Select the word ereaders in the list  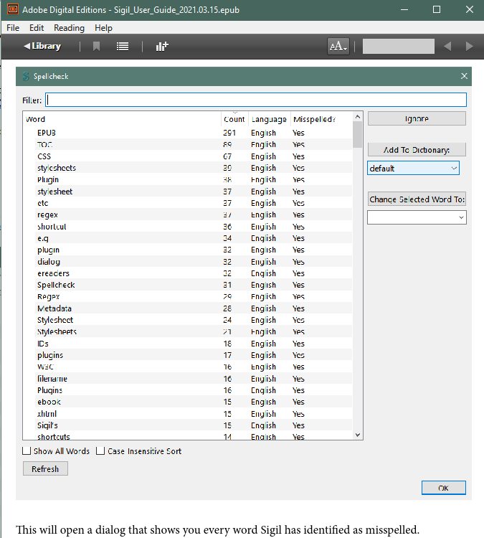pos(53,273)
